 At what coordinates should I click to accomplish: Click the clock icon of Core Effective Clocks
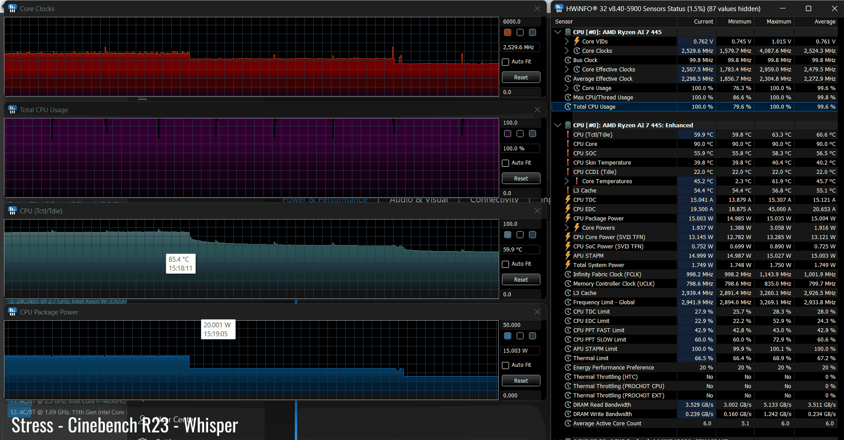pos(577,69)
